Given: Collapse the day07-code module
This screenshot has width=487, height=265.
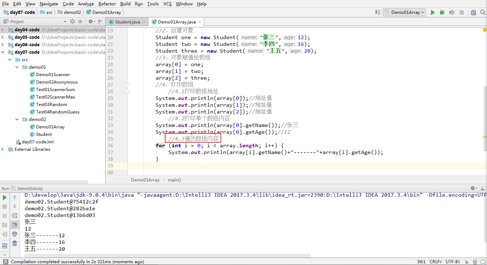Looking at the screenshot, I should (x=3, y=52).
